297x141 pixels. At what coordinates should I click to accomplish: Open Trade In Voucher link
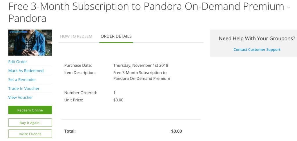point(24,88)
